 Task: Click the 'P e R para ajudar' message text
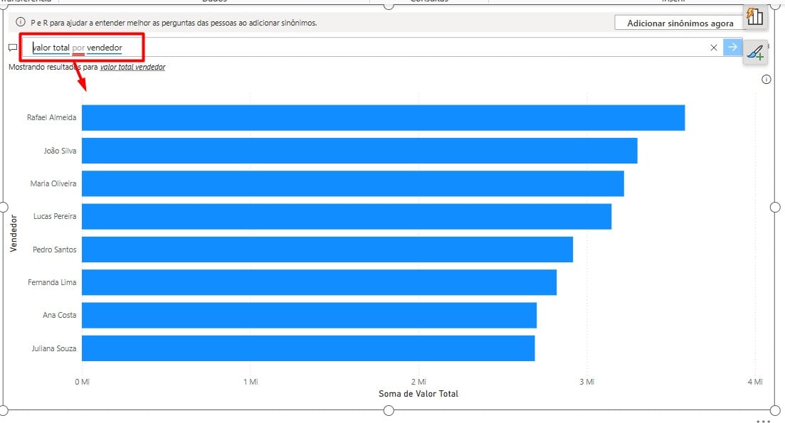pos(174,23)
